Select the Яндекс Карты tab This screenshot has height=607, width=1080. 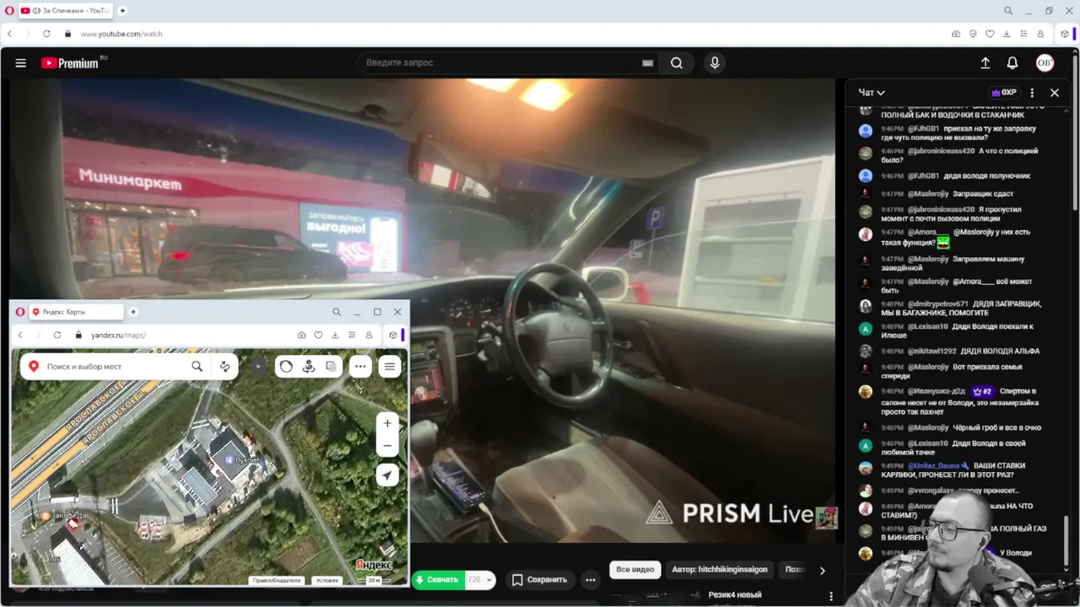click(76, 312)
